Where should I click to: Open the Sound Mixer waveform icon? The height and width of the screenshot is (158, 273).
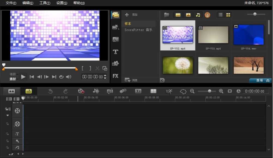click(x=96, y=91)
